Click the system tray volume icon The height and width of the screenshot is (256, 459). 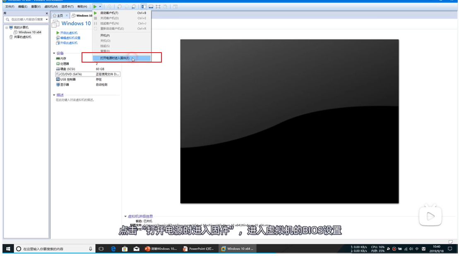[411, 249]
